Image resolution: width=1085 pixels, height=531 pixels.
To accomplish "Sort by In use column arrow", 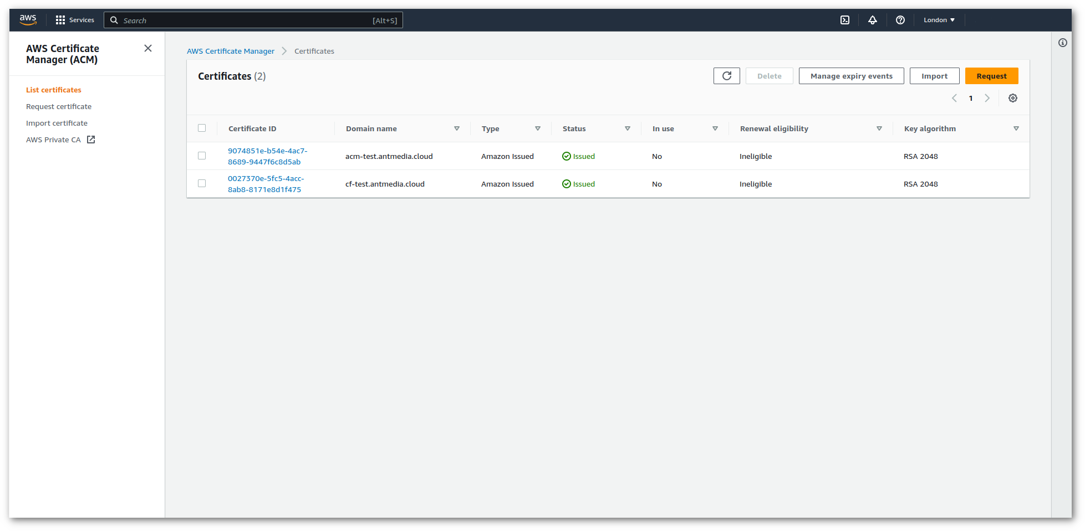I will coord(715,128).
